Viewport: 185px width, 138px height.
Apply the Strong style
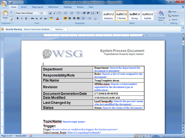134,16
